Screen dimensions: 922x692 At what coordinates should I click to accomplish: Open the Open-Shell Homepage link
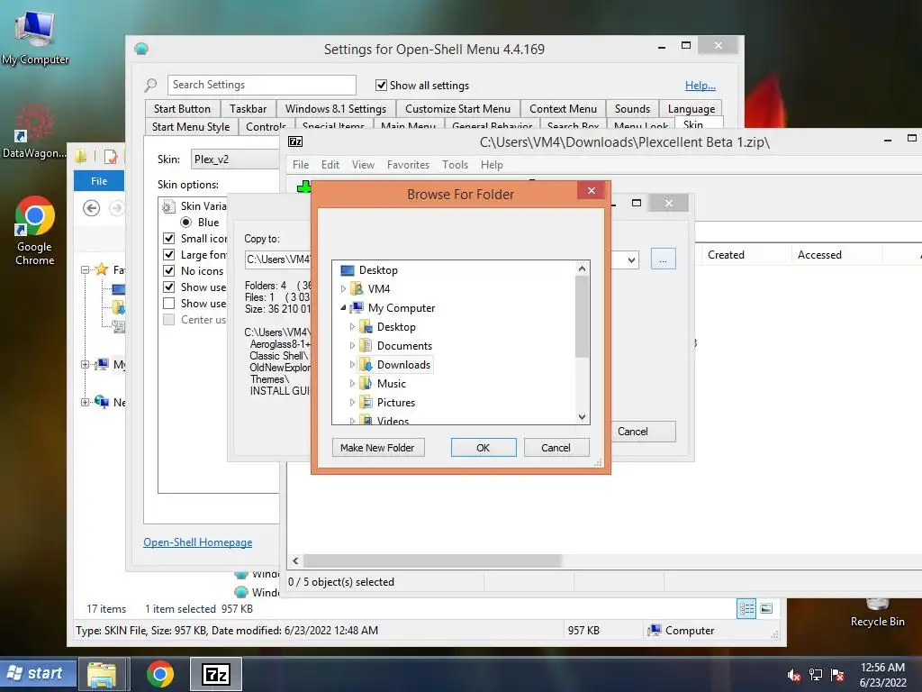click(x=197, y=542)
